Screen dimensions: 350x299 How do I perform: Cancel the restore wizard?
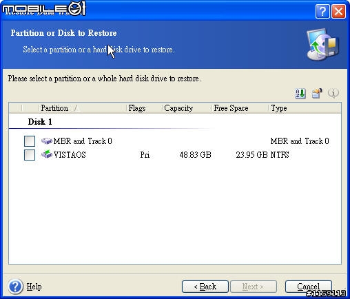(x=309, y=287)
